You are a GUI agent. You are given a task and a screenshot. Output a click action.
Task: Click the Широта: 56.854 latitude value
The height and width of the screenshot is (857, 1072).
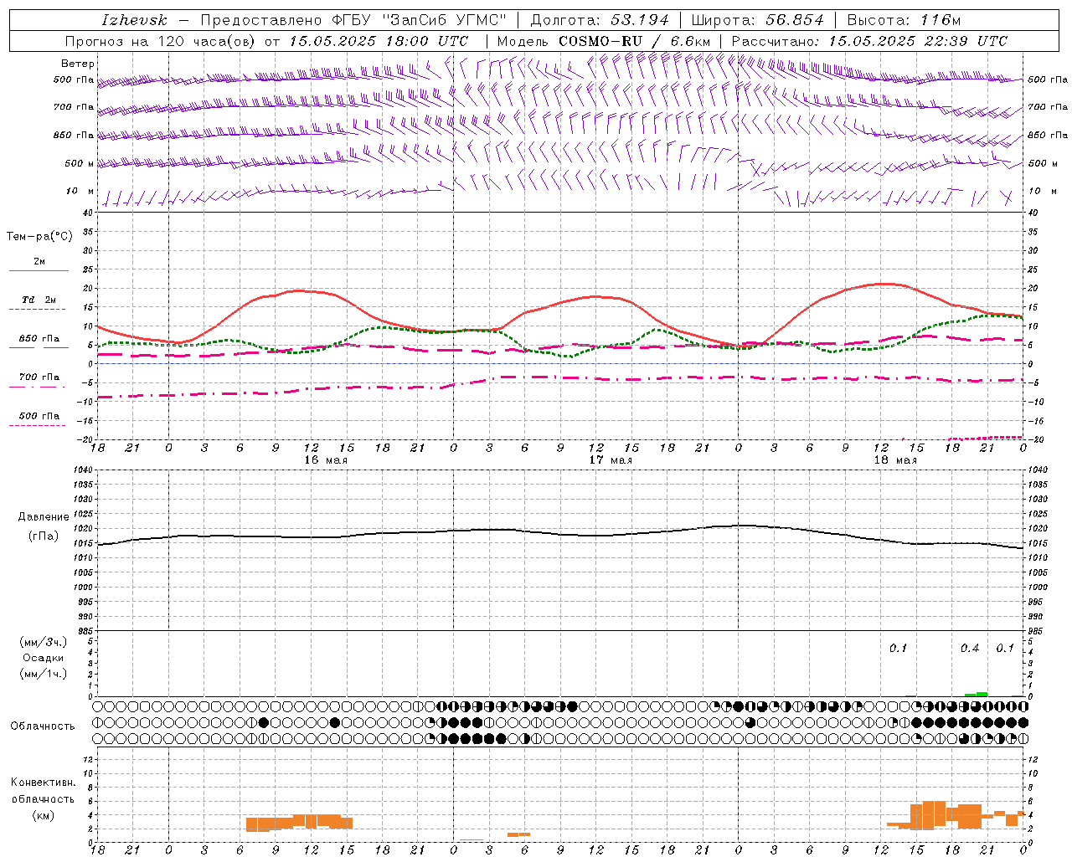757,20
